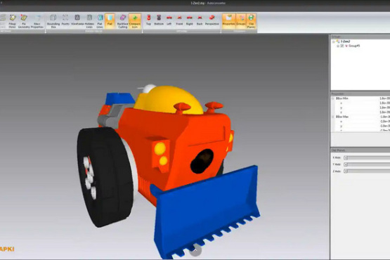Uncheck the Group#5 visibility checkbox
This screenshot has height=260, width=390.
[x=342, y=46]
